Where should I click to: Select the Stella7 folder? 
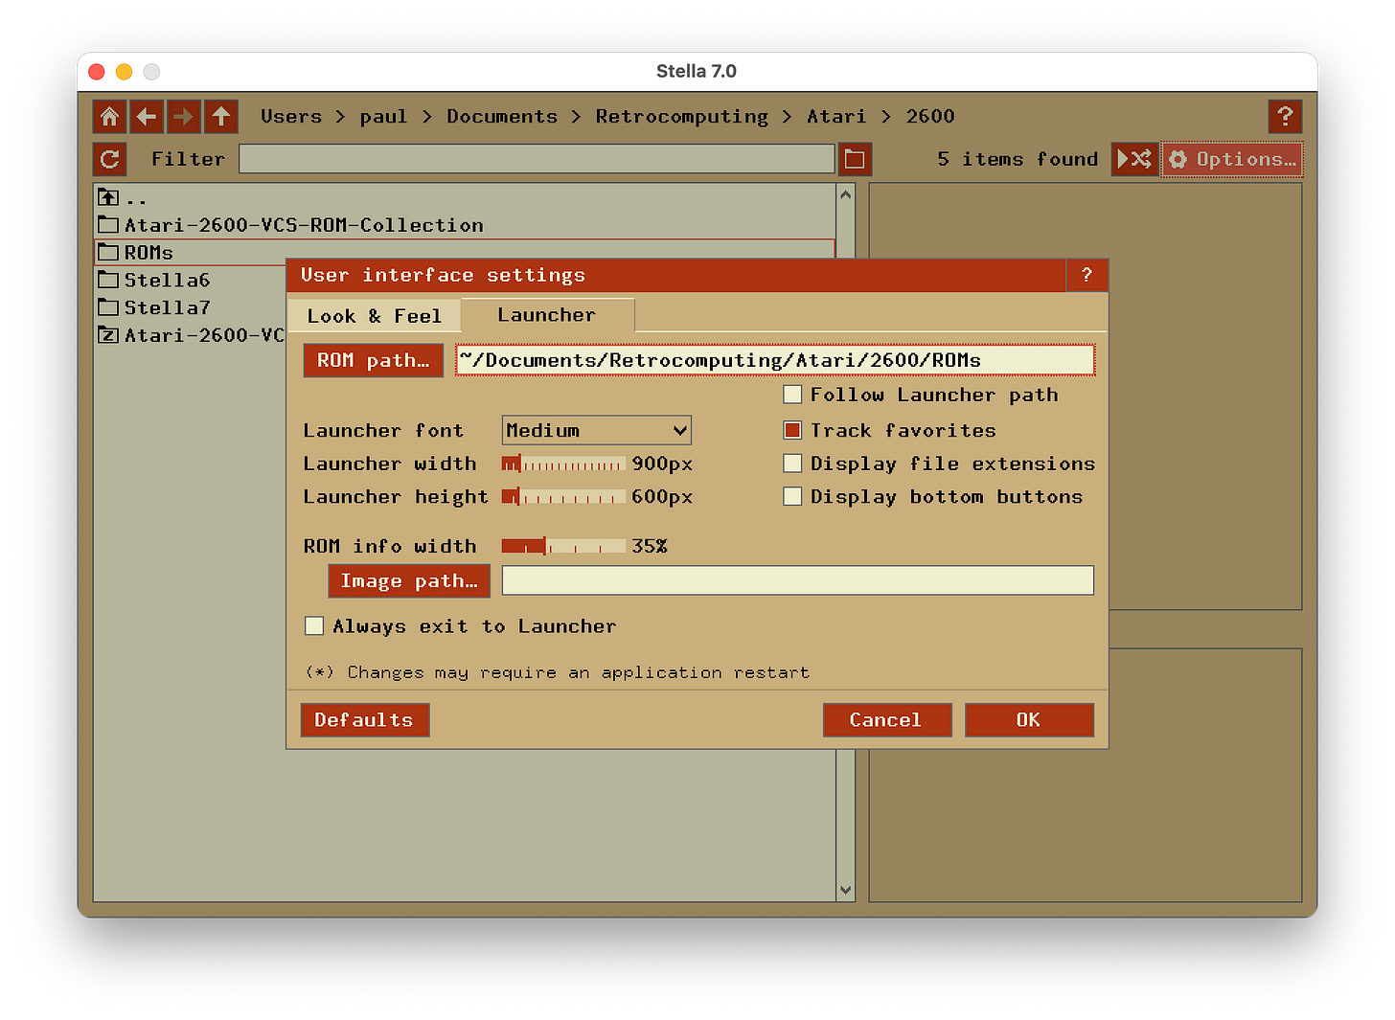[153, 307]
